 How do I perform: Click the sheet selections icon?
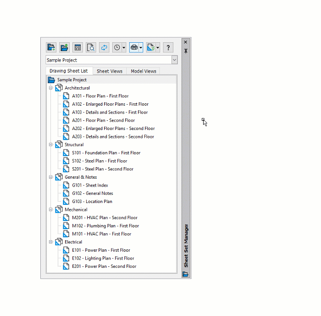coord(150,47)
